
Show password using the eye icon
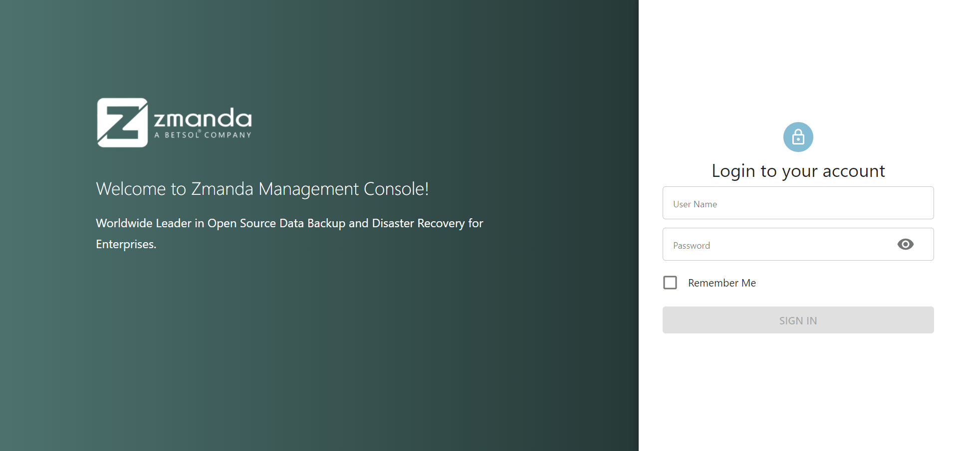click(x=905, y=244)
